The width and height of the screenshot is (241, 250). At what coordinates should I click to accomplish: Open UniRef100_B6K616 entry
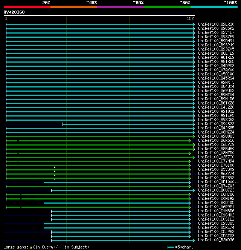216,141
